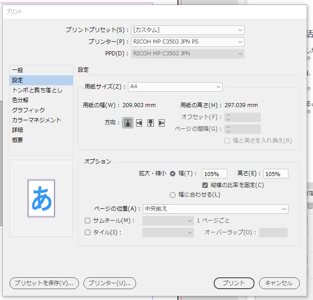
Task: Open the カラーマネジメント panel
Action: coord(41,120)
